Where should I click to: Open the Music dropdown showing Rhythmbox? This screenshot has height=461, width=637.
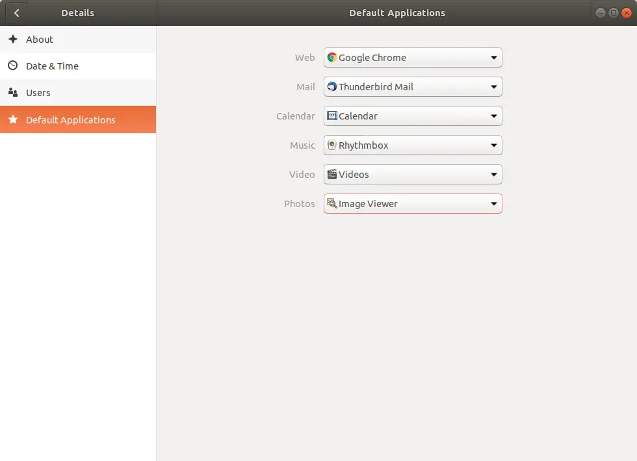coord(413,145)
